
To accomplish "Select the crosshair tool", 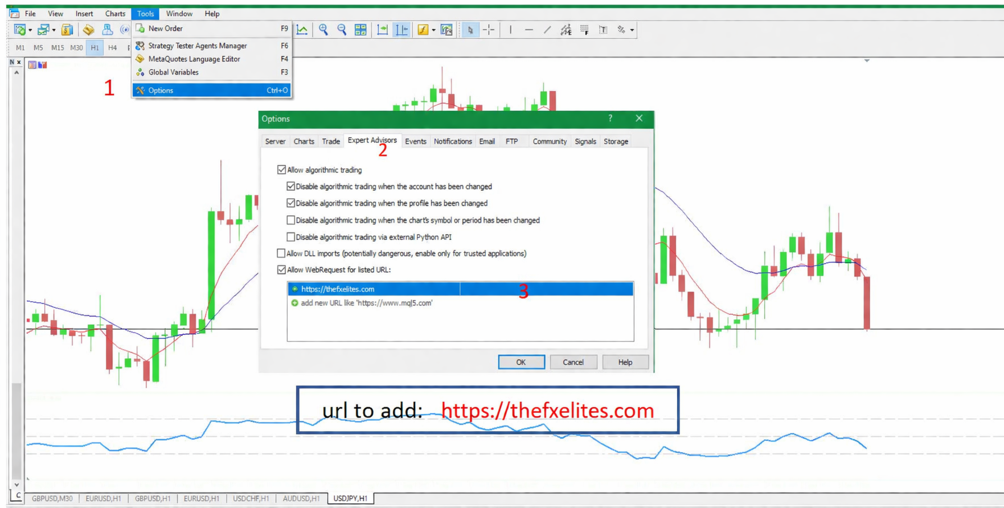I will [x=489, y=30].
